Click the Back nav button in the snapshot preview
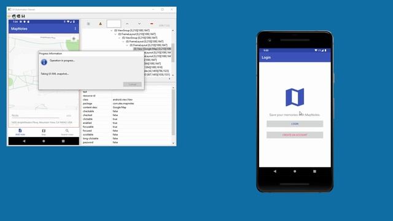Image resolution: width=393 pixels, height=221 pixels. click(x=24, y=141)
